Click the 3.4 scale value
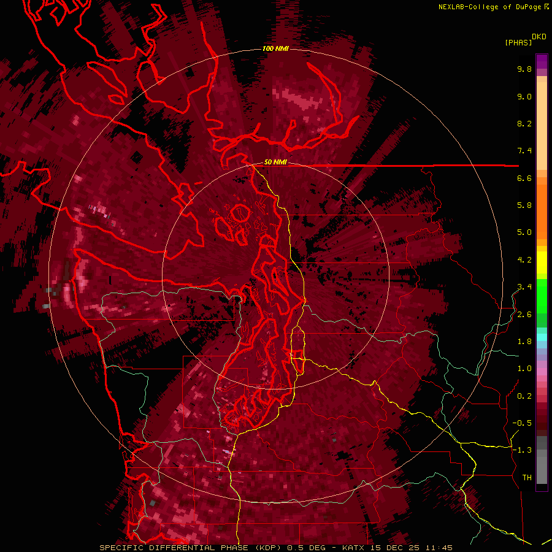Screen dimensions: 552x552 [524, 287]
